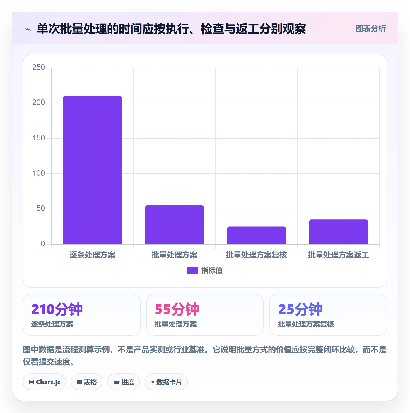Click the 250 y-axis tick value
410x413 pixels.
pos(38,68)
